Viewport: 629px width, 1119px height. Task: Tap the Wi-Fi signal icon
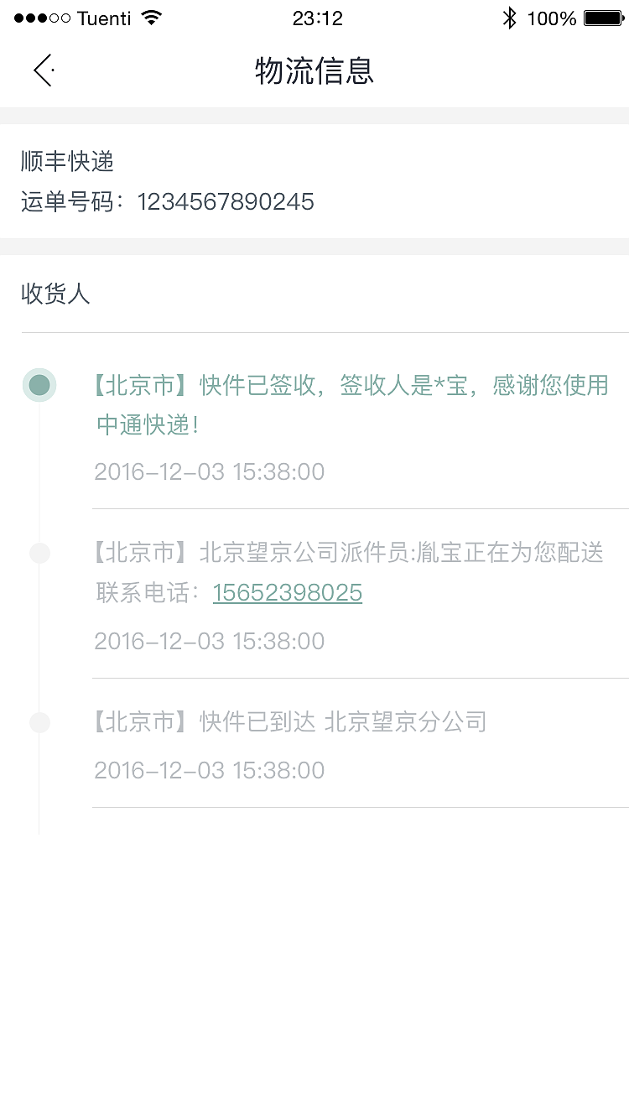(152, 18)
